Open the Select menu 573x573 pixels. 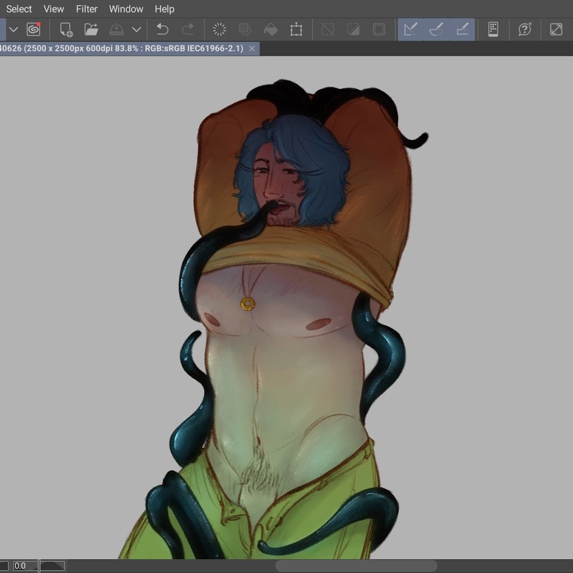[19, 9]
